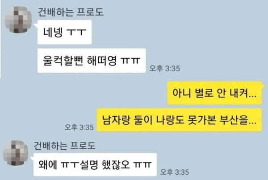This screenshot has width=268, height=180.
Task: Select the yellow 아니 별로 안 내켜 bubble
Action: coord(214,93)
